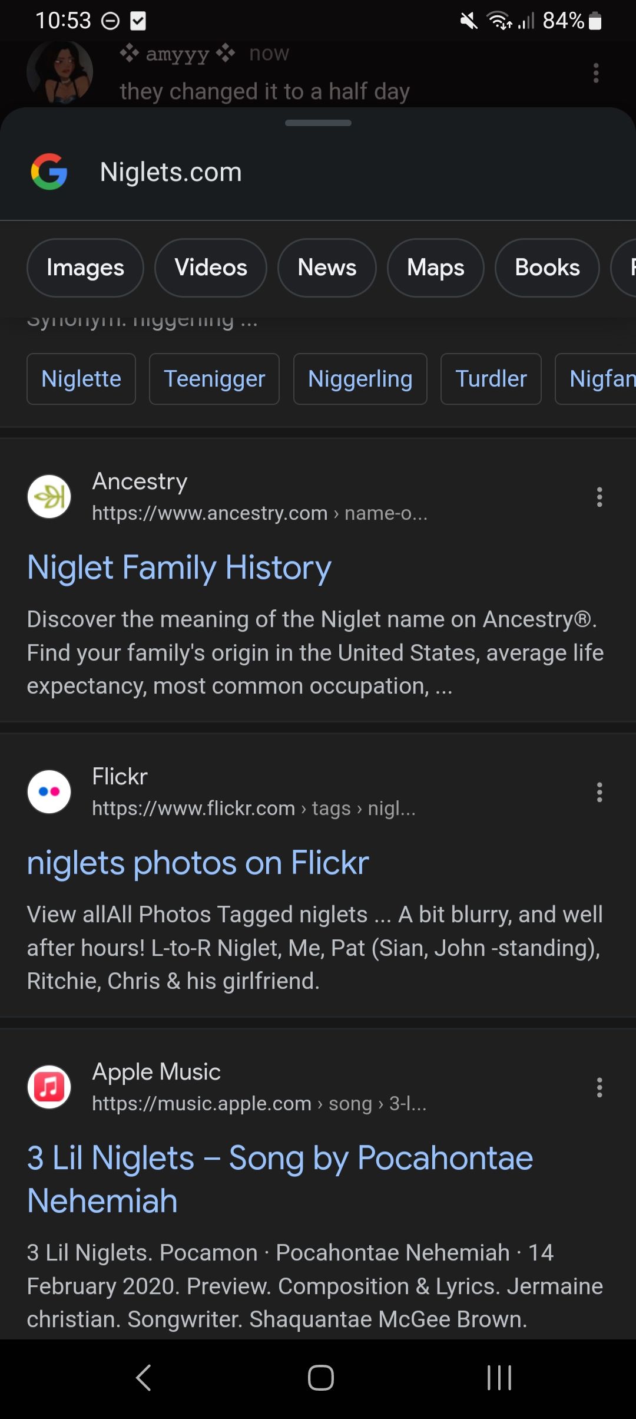Open the photos on Flickr result link
The width and height of the screenshot is (636, 1419).
198,863
